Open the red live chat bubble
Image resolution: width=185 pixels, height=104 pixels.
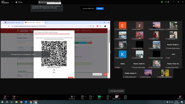(105, 74)
